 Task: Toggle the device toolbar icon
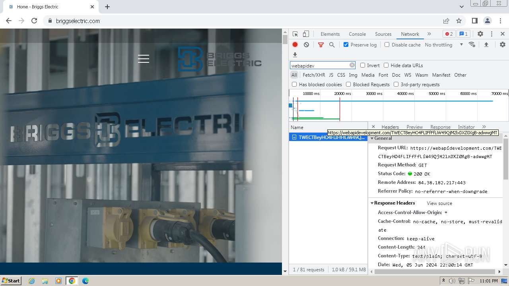[306, 34]
